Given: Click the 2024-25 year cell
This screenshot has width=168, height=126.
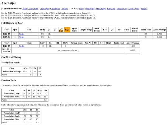Looking at the screenshot, I should click(x=7, y=46).
